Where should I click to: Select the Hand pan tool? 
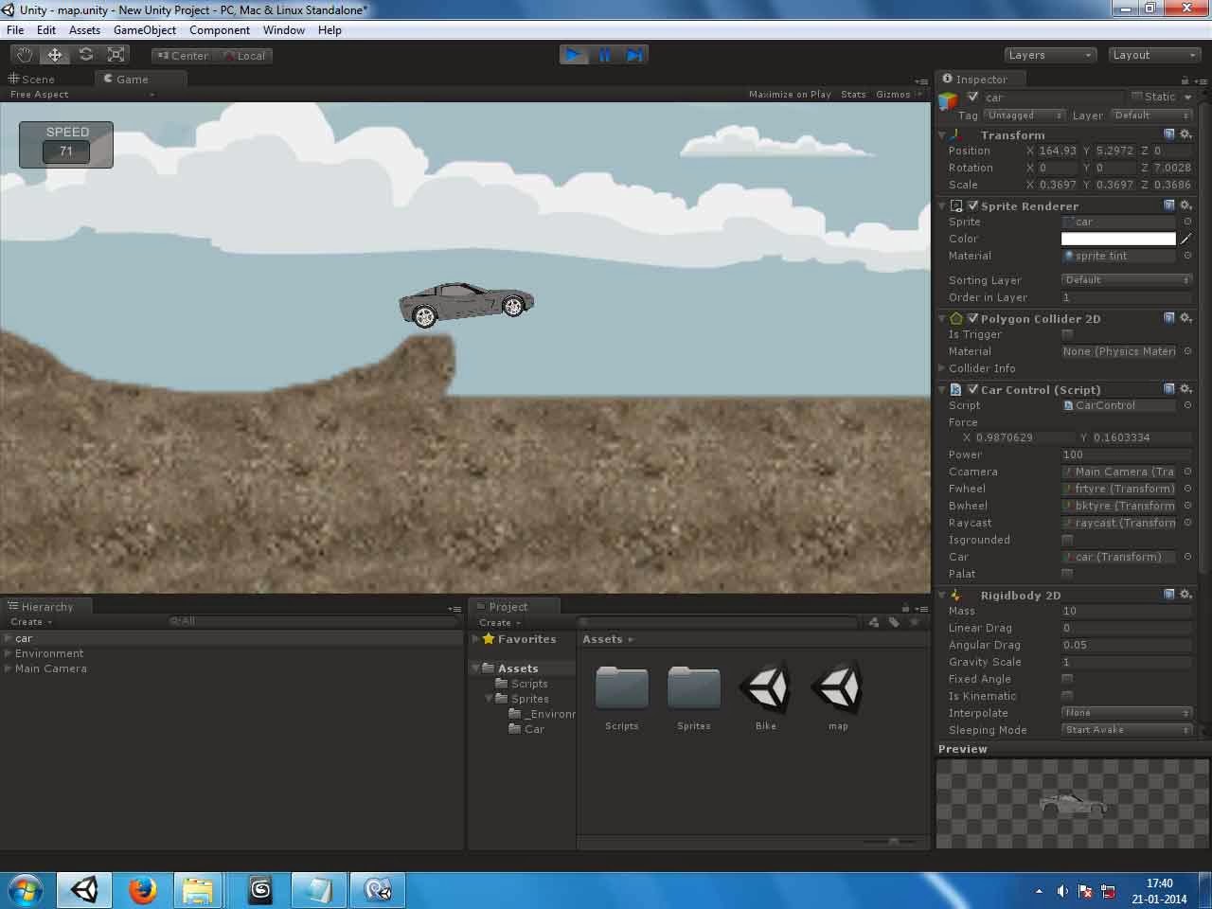[24, 54]
